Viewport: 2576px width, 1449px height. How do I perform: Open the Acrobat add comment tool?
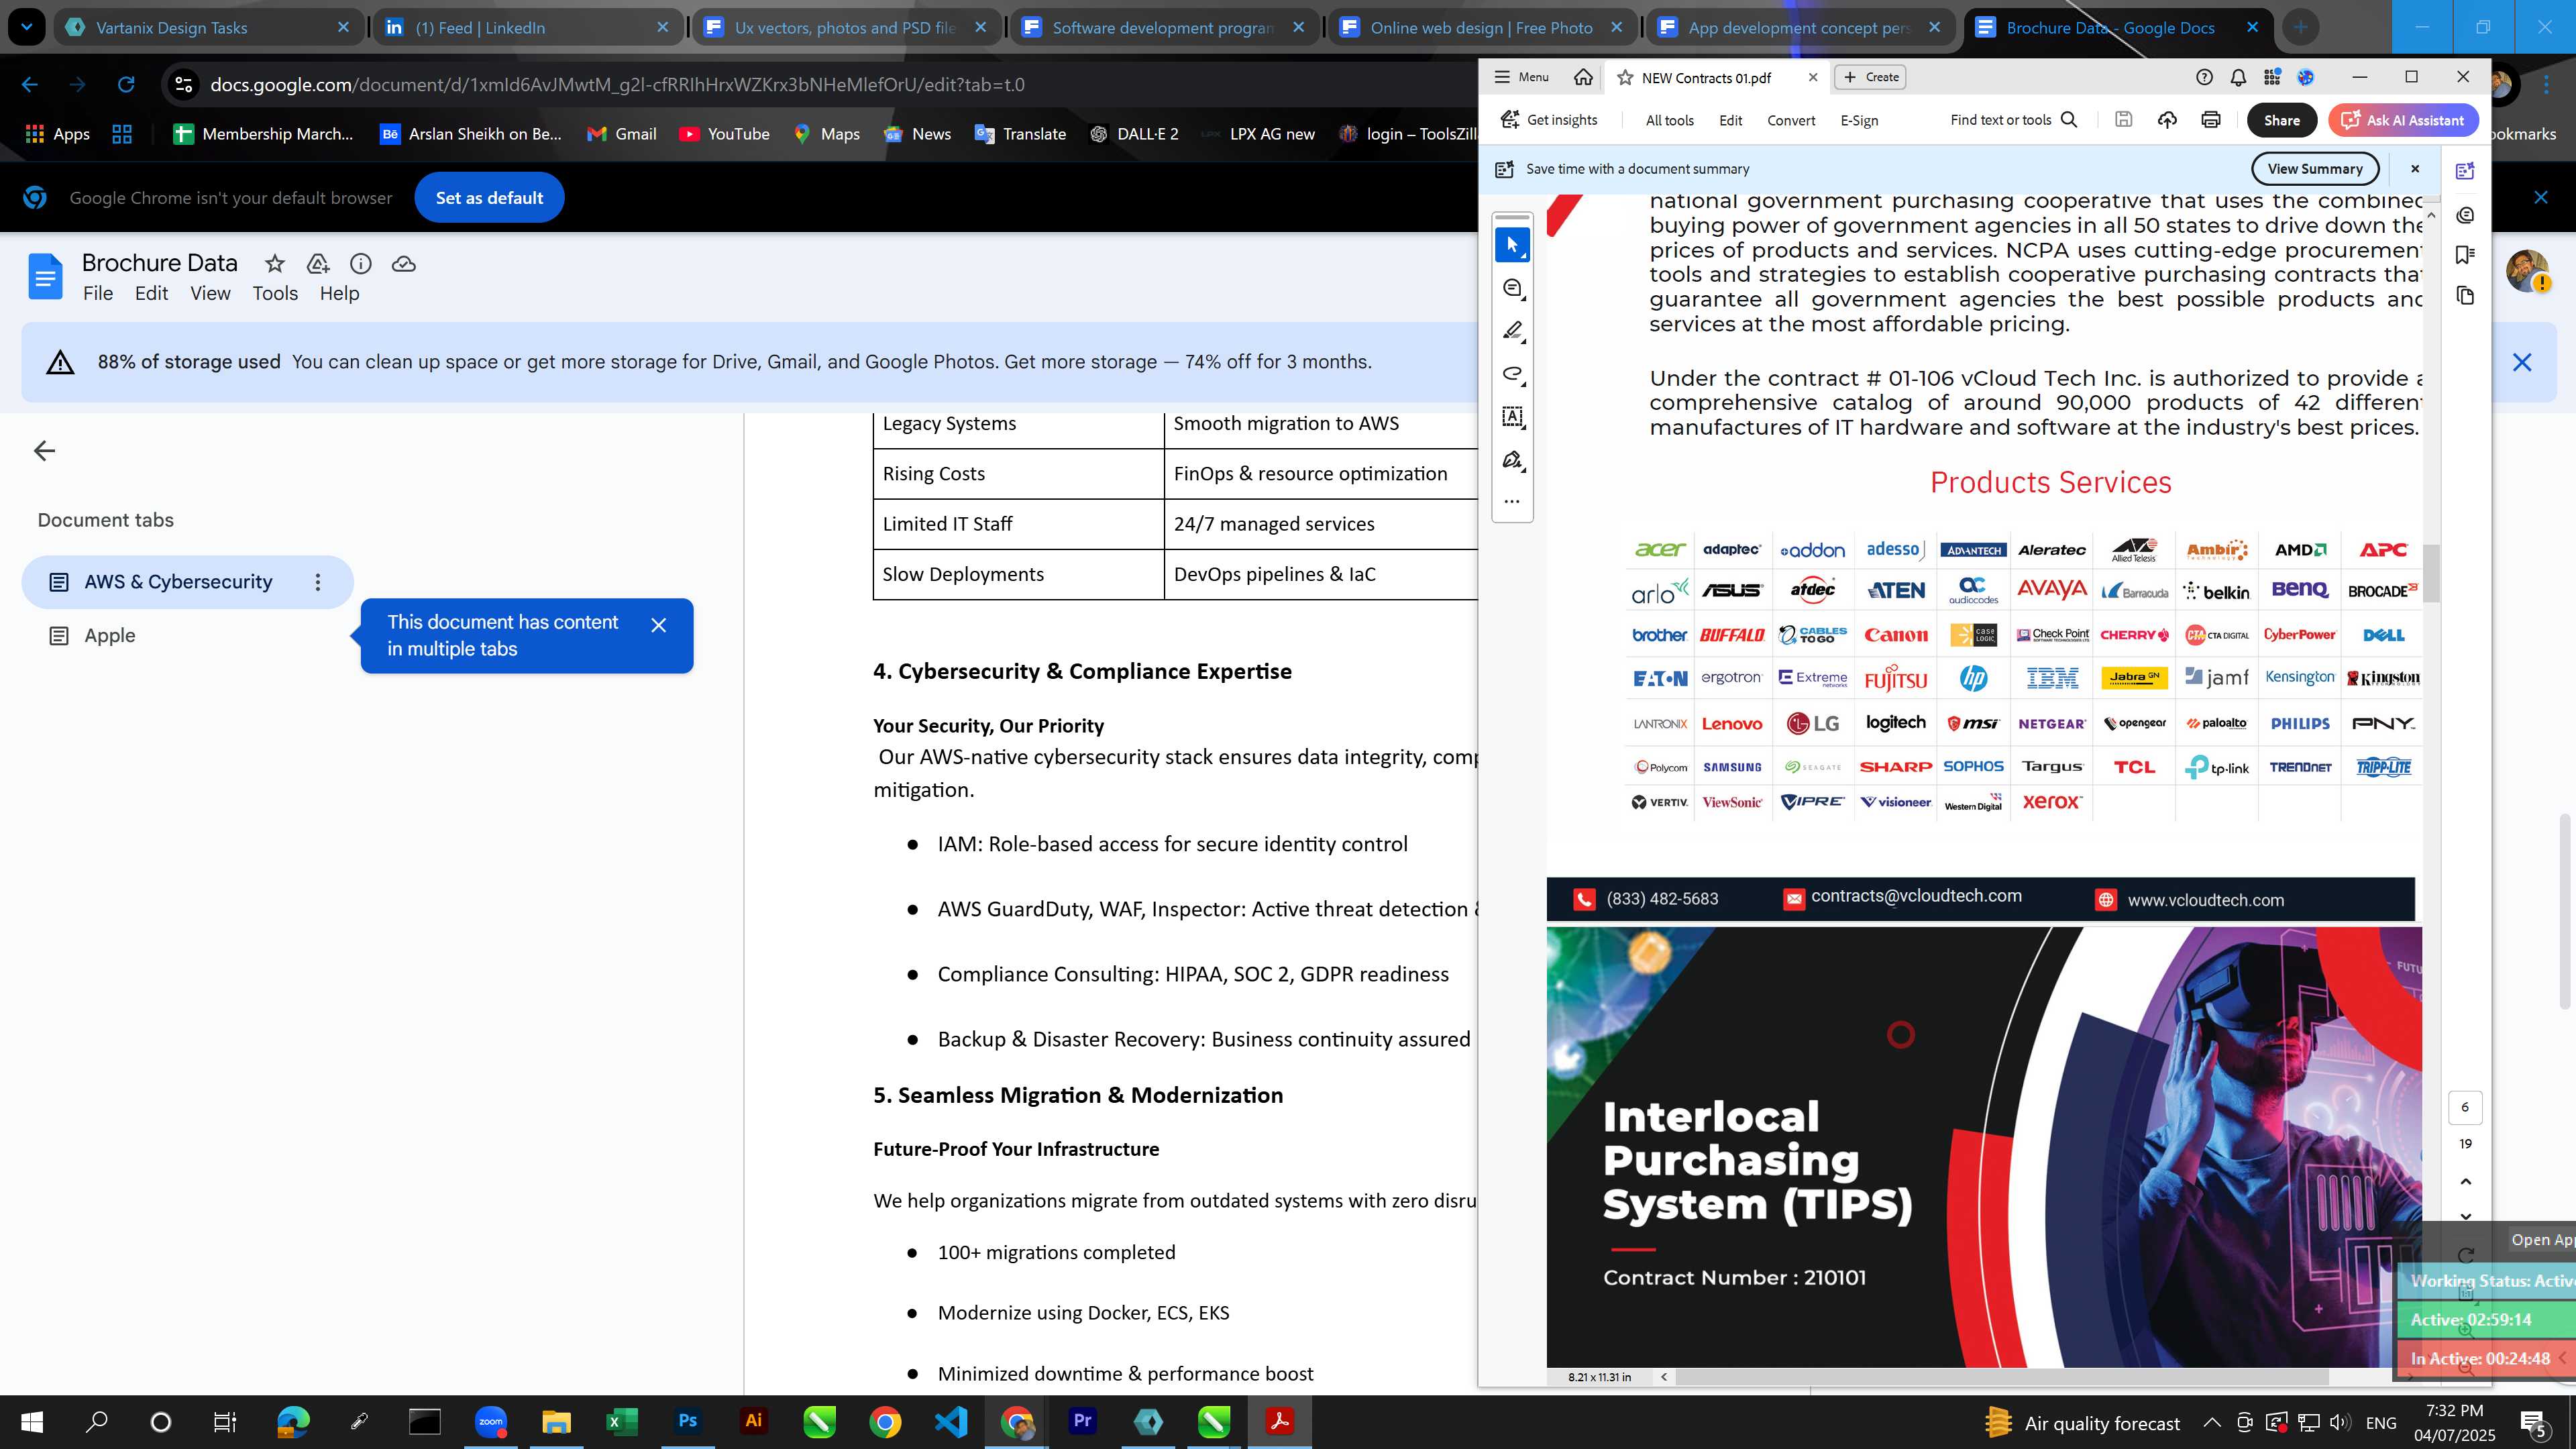[x=1512, y=288]
